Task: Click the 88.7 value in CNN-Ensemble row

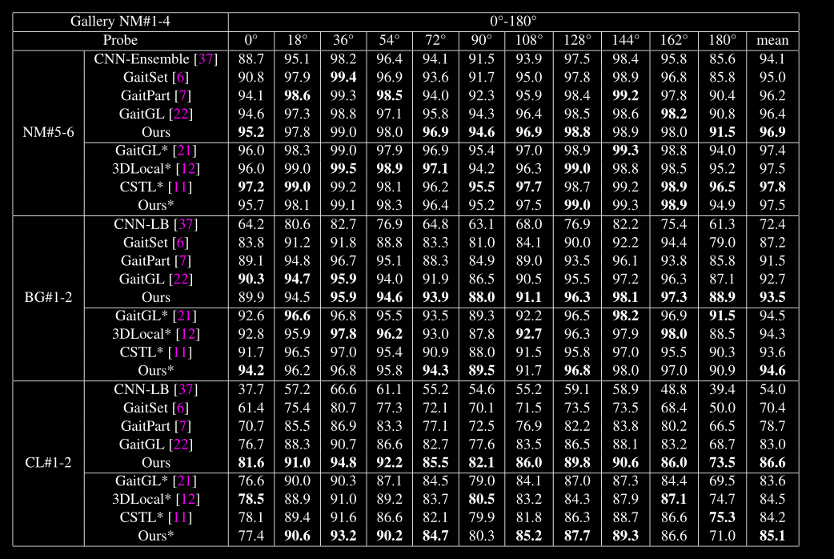Action: coord(251,58)
